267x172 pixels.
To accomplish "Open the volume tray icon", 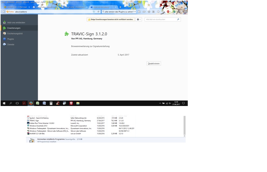I will coord(170,103).
